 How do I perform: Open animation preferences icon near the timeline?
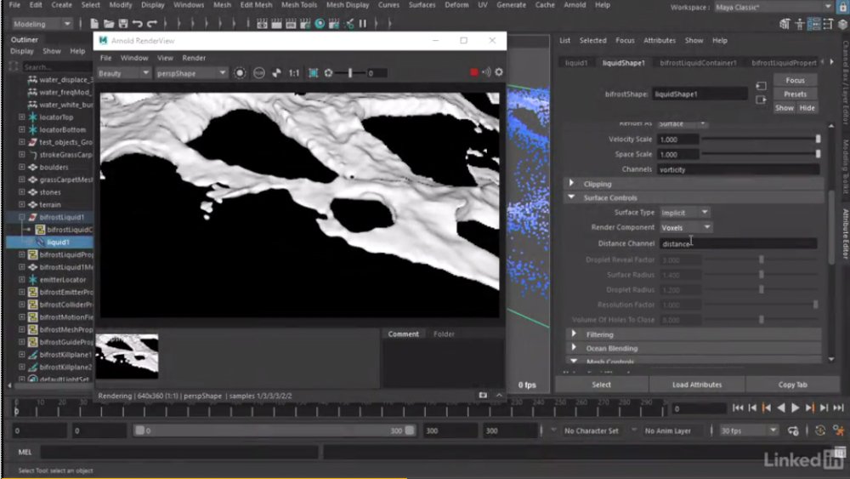pyautogui.click(x=839, y=431)
